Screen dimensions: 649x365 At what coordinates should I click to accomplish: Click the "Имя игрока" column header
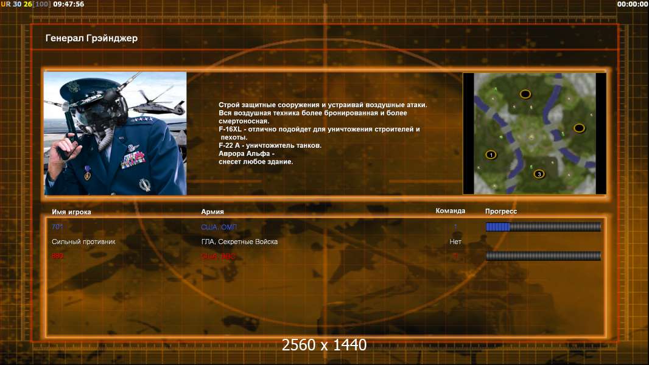[x=71, y=212]
